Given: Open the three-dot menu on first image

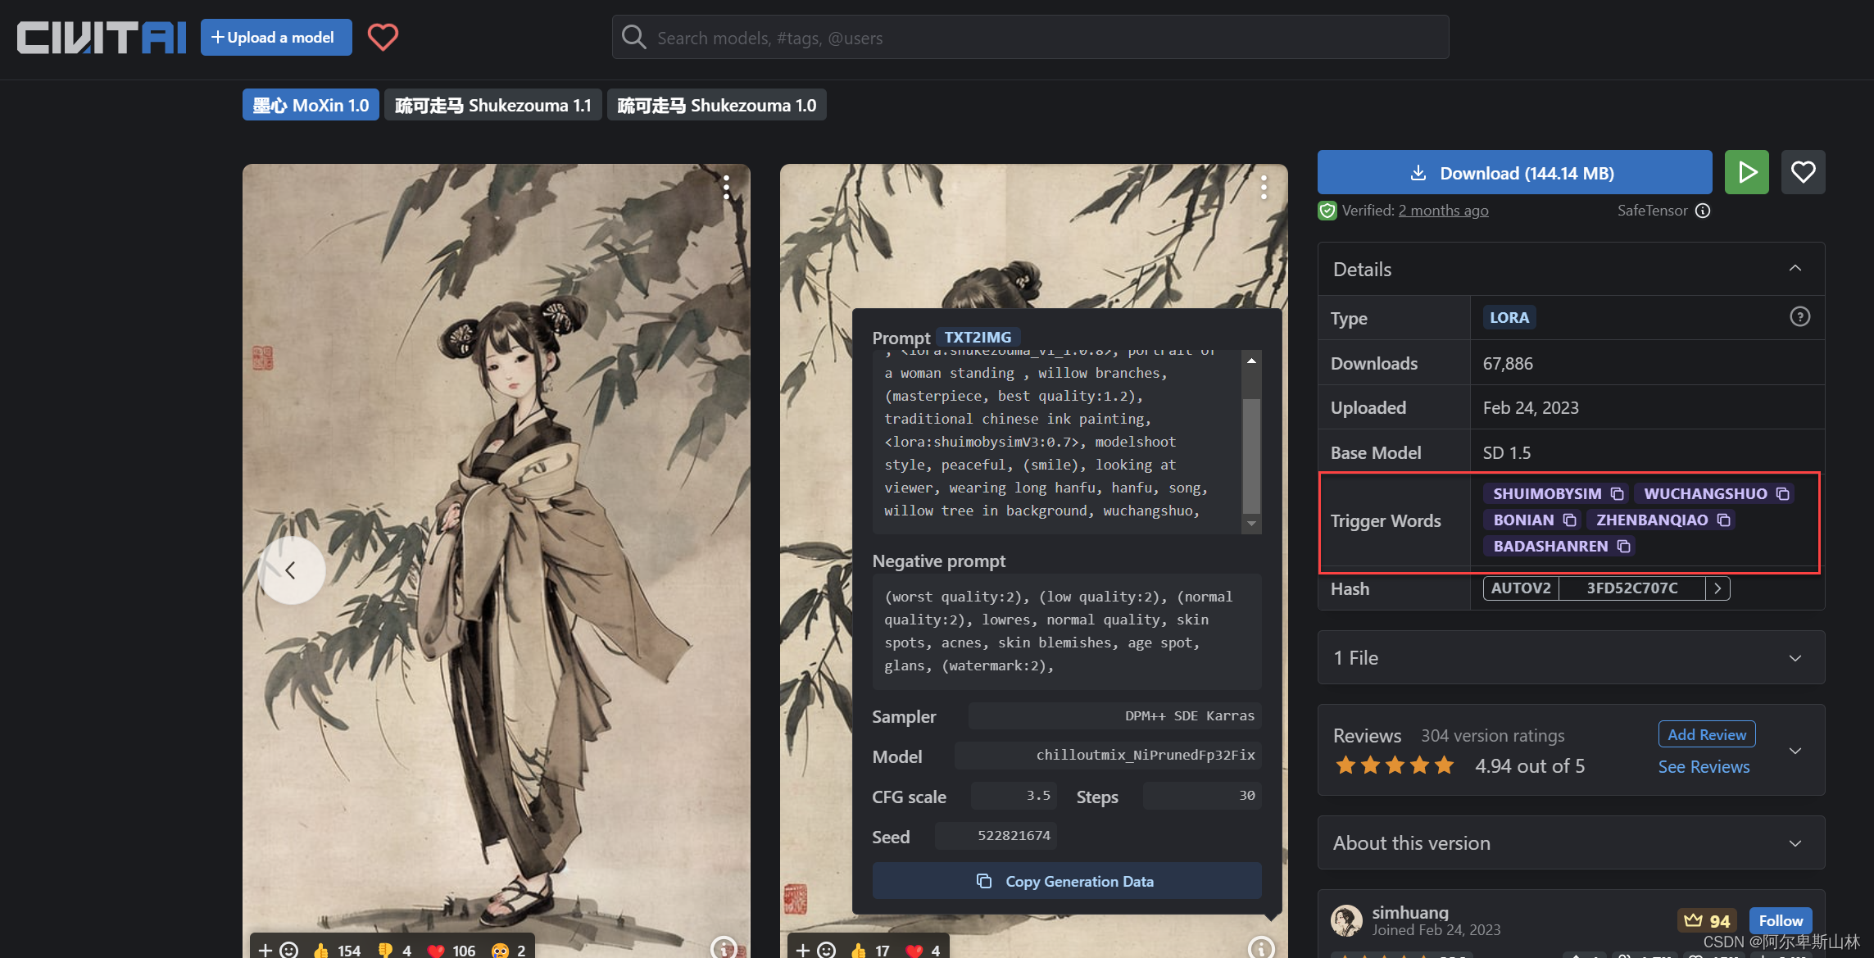Looking at the screenshot, I should [x=726, y=188].
